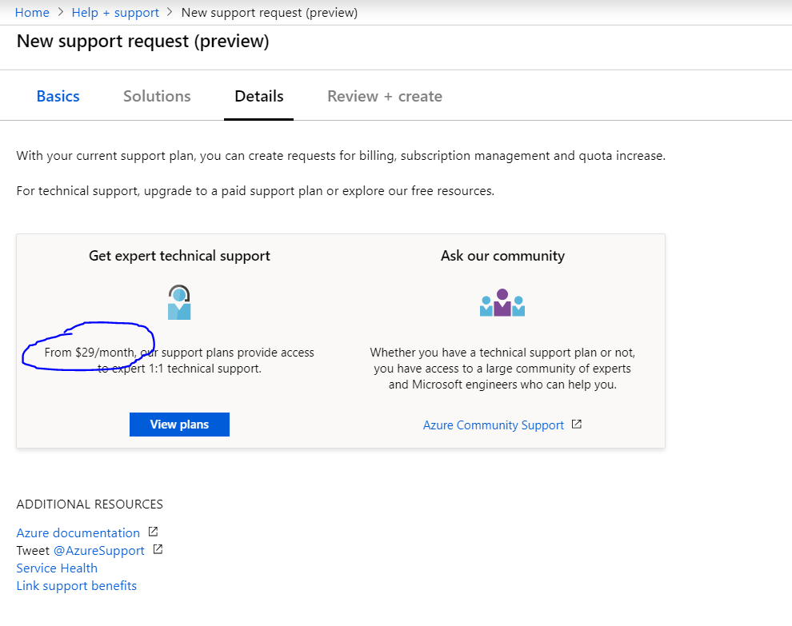Click the community people icon

502,302
